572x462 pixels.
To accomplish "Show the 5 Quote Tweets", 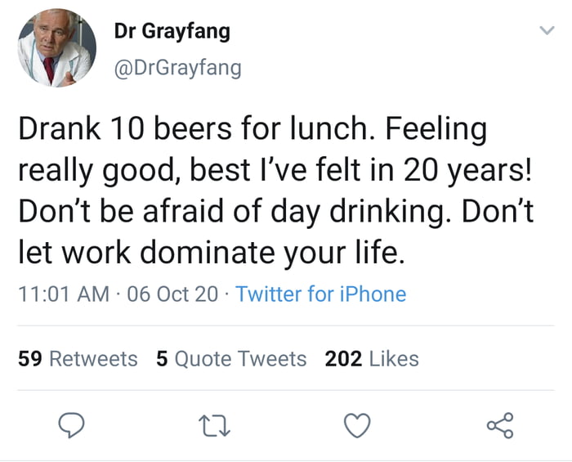I will point(231,359).
